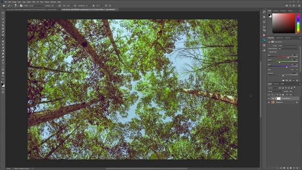Open the Brush Settings panel from options bar
The height and width of the screenshot is (170, 302).
coord(21,6)
